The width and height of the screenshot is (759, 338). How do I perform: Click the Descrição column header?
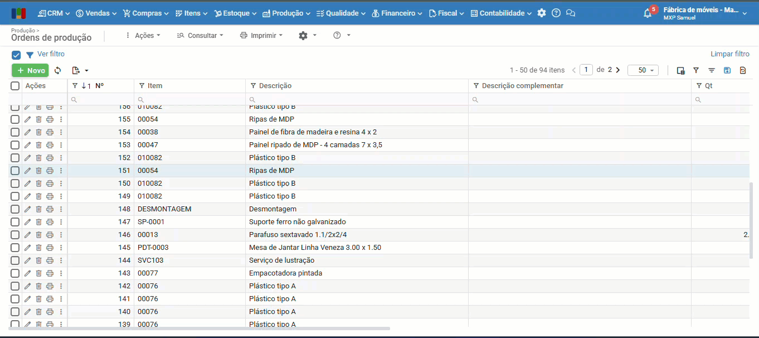click(275, 86)
